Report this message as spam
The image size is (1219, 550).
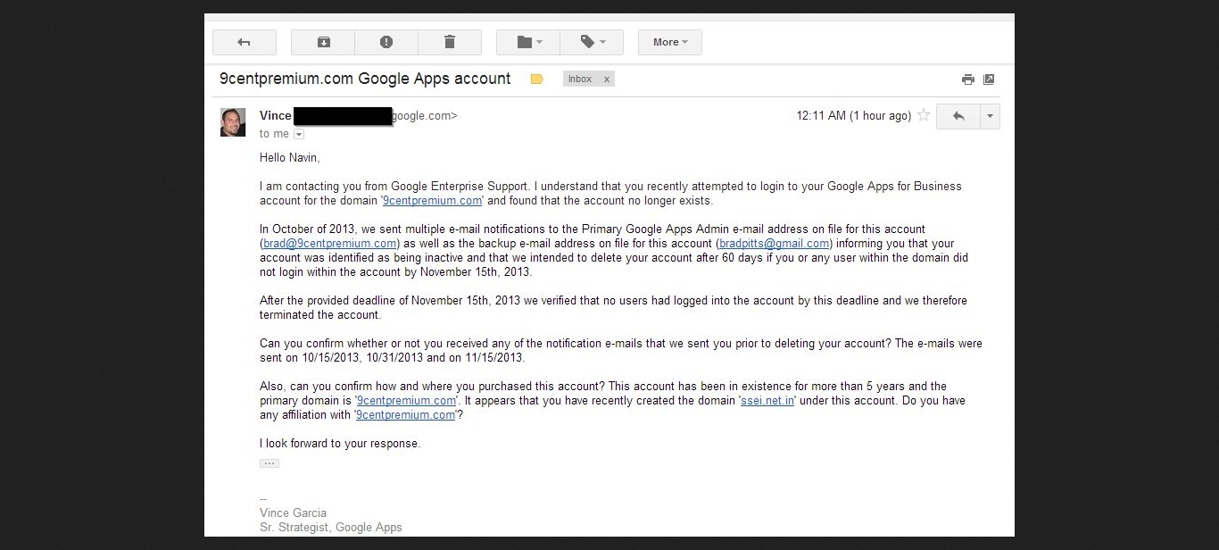[386, 42]
